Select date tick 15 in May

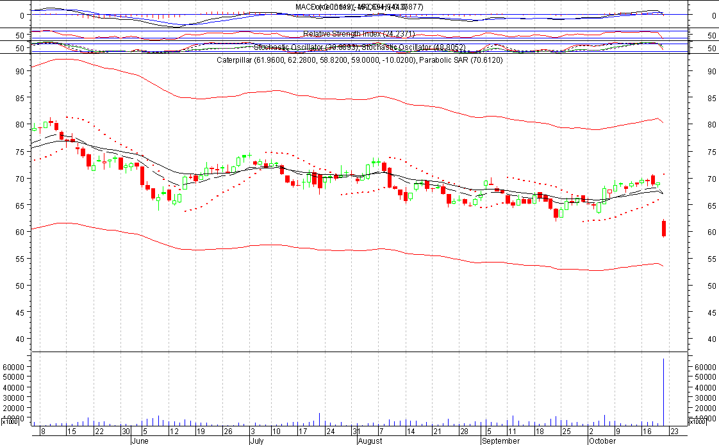click(x=71, y=432)
